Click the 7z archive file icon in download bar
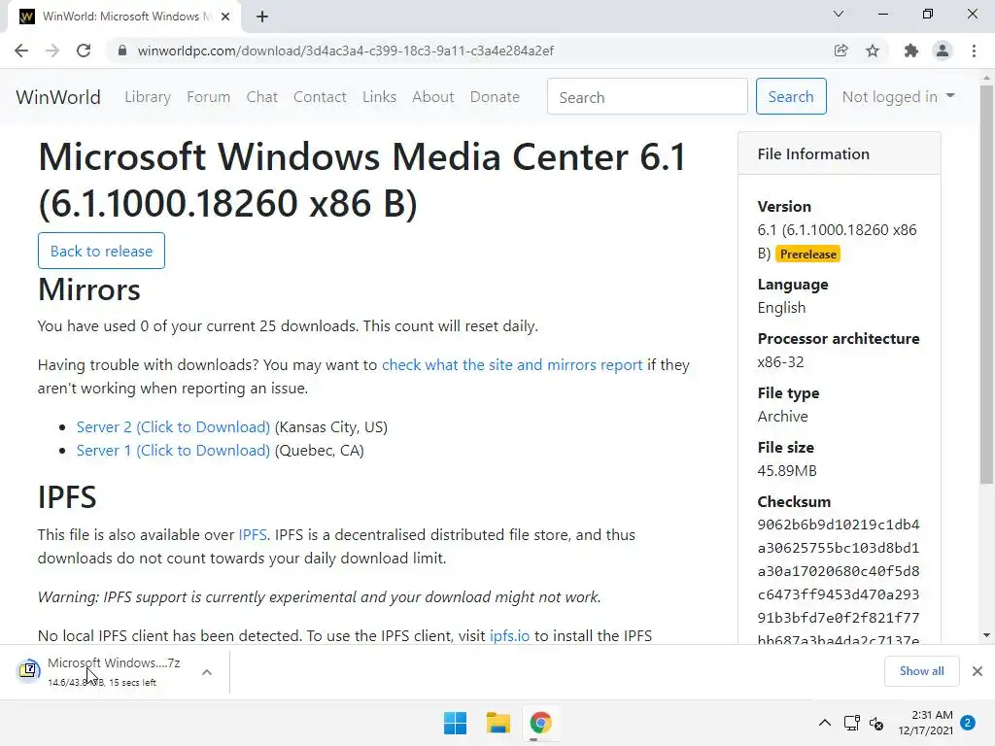The height and width of the screenshot is (746, 995). click(28, 670)
